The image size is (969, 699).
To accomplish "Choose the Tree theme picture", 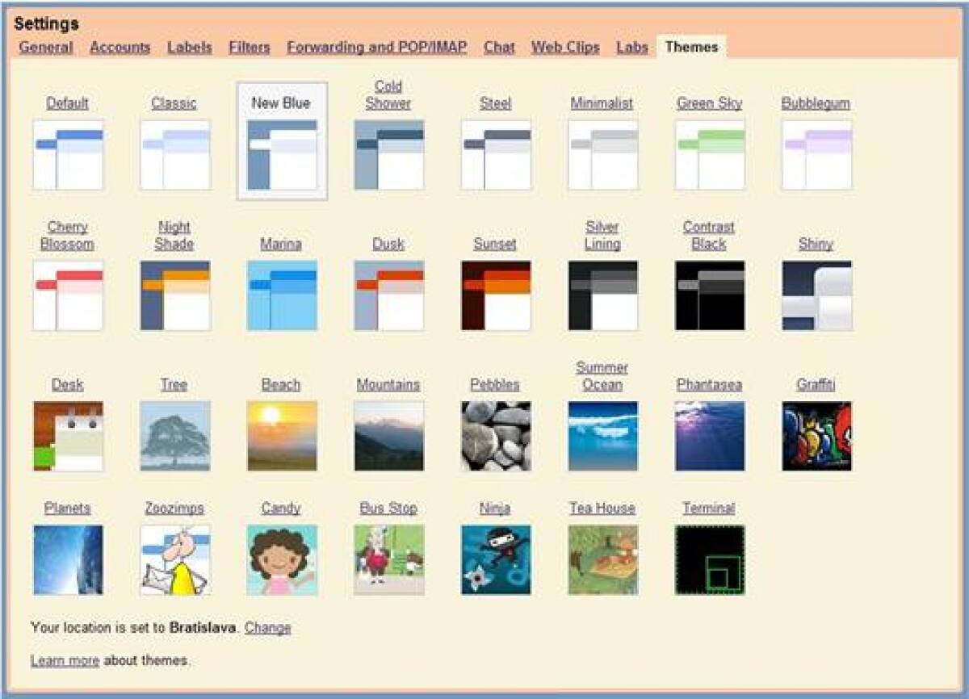I will (x=175, y=436).
